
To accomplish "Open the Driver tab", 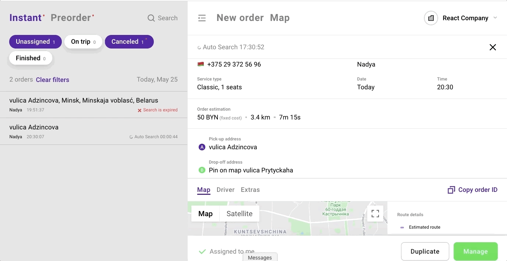I will 226,190.
